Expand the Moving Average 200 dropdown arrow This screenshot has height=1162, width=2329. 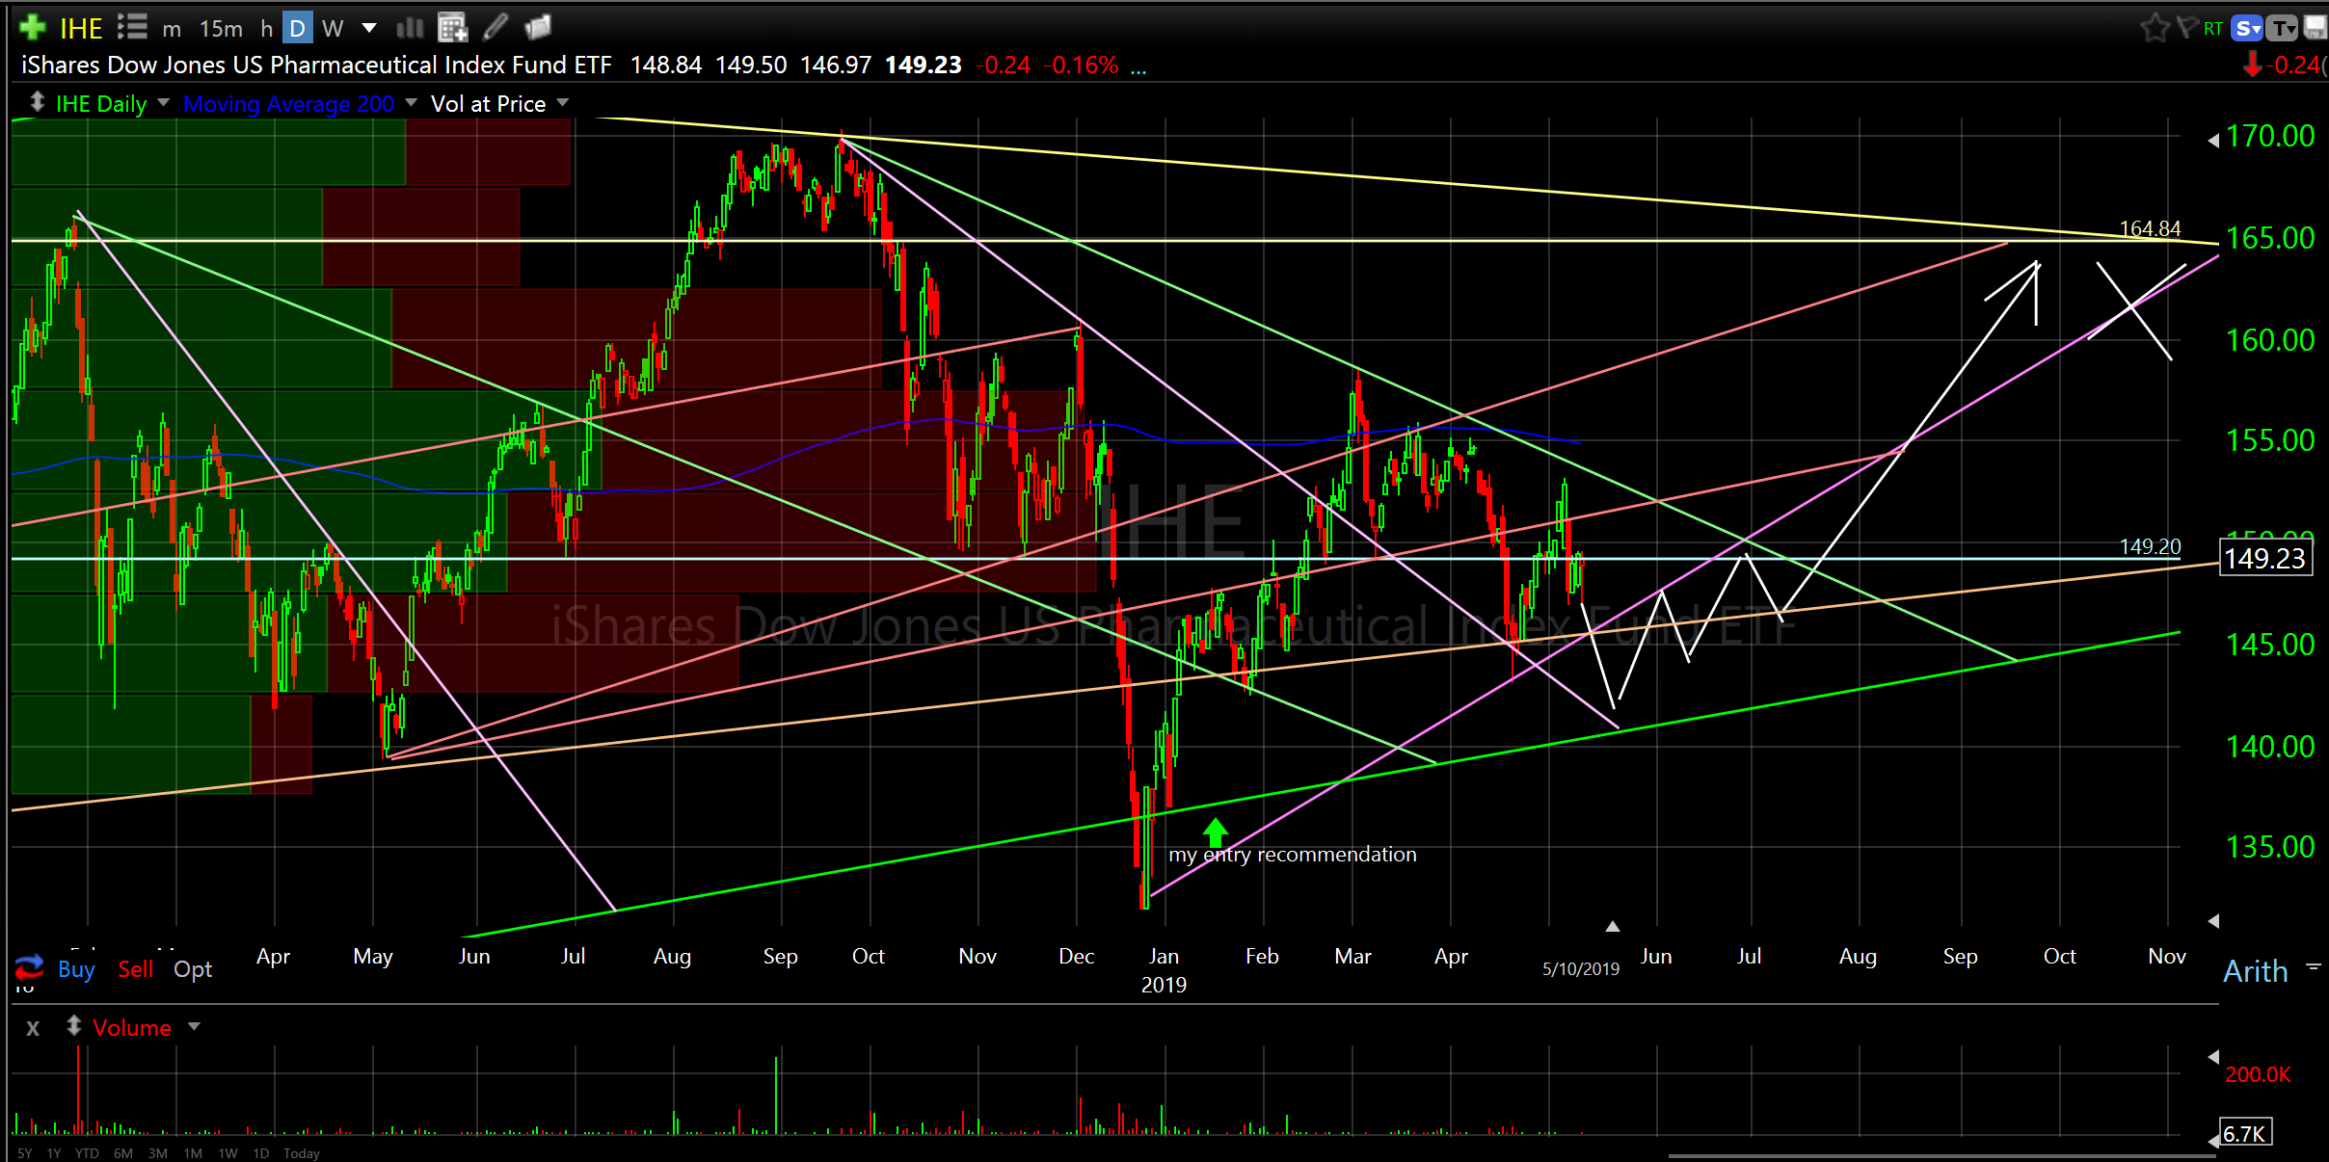click(x=412, y=102)
